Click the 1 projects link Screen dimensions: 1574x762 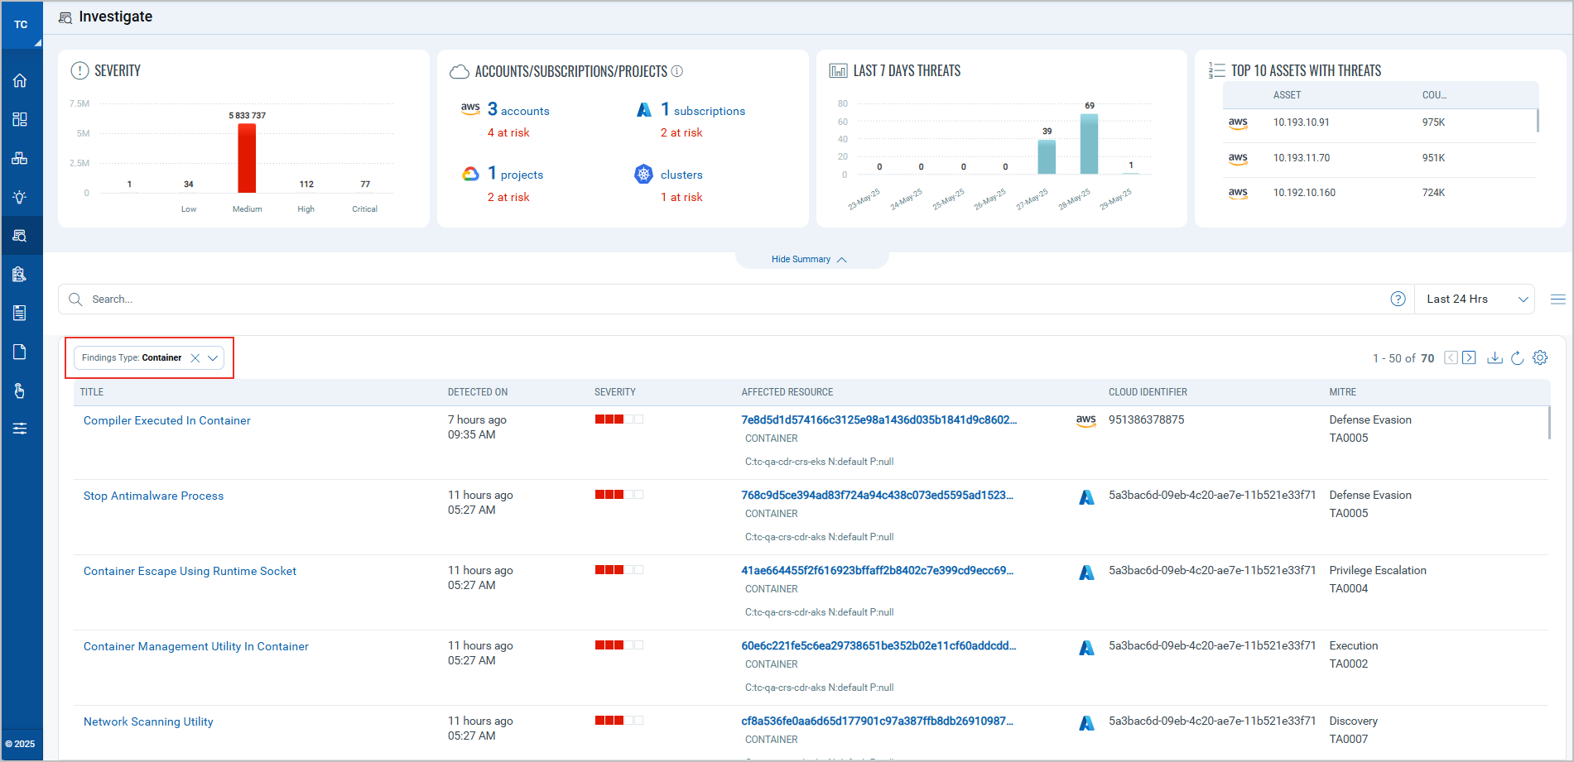click(515, 174)
